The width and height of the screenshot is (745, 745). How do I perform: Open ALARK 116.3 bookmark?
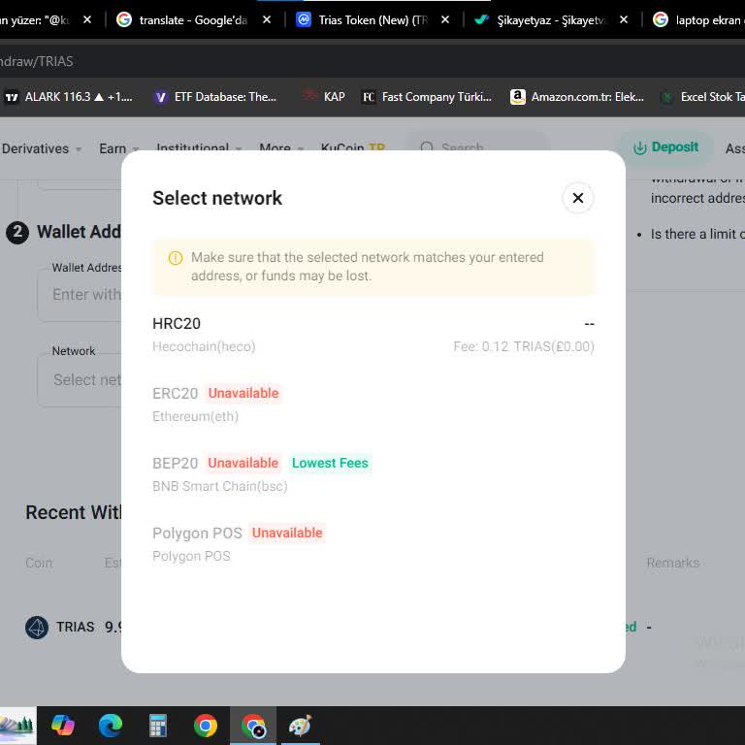[69, 97]
